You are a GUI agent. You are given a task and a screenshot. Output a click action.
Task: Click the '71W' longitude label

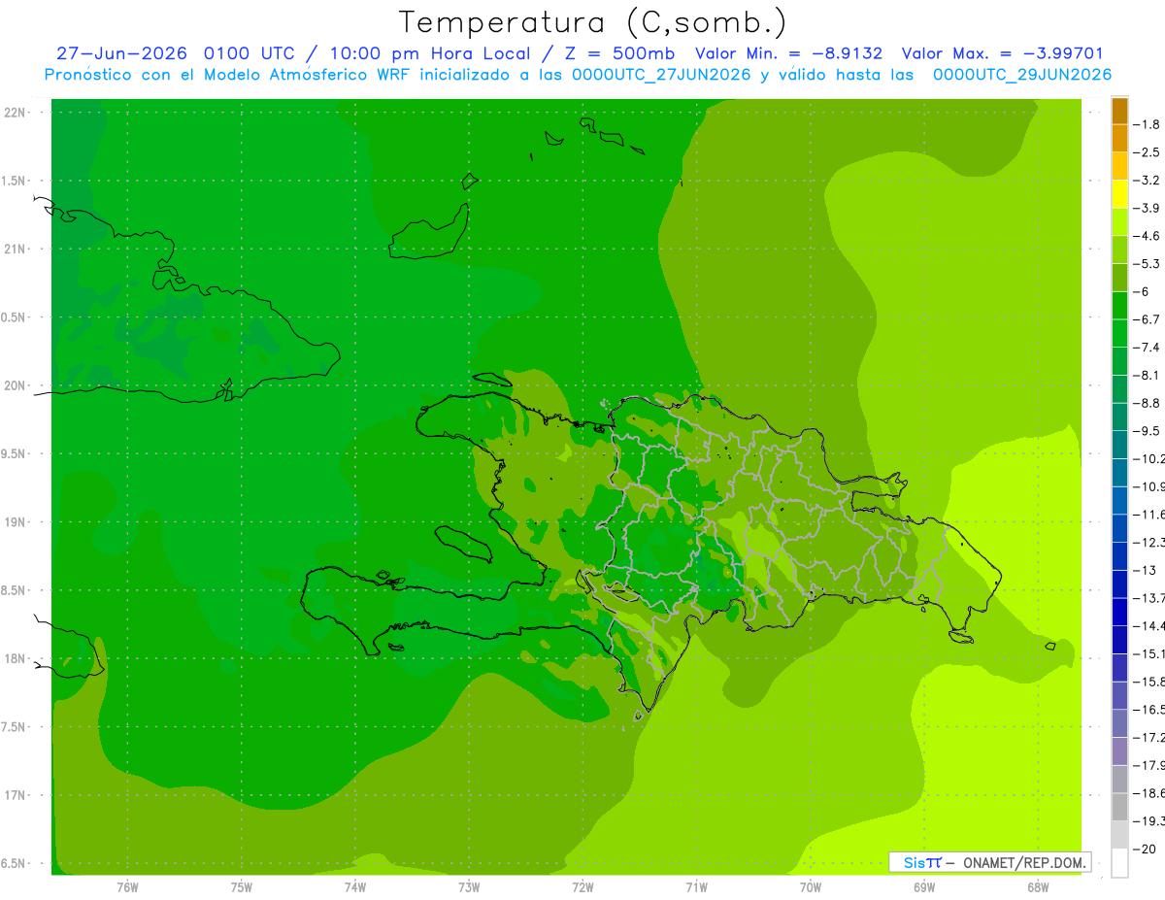pyautogui.click(x=696, y=886)
